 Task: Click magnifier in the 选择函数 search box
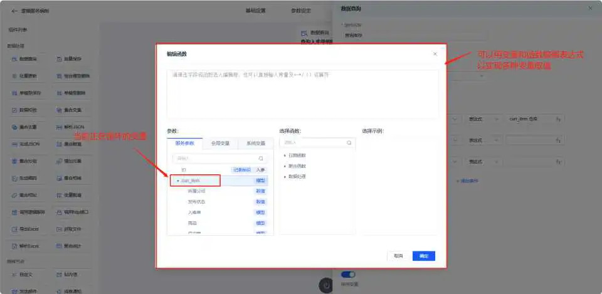(x=349, y=142)
